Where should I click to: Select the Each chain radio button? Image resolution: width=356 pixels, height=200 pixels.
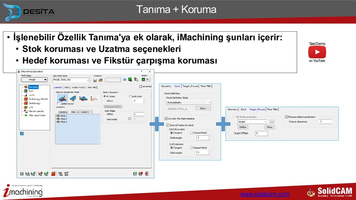(x=130, y=97)
